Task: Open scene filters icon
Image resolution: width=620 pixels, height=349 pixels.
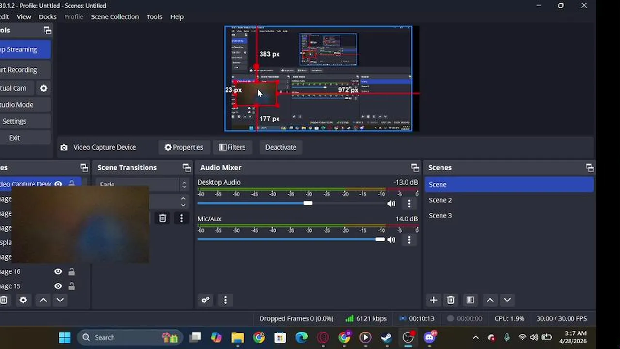Action: point(470,300)
